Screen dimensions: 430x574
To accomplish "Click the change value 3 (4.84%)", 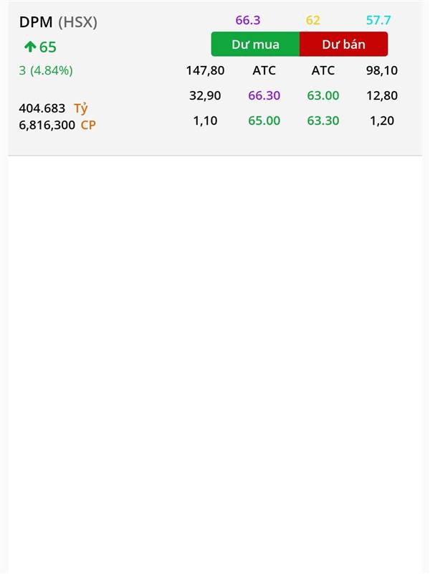I will click(46, 70).
